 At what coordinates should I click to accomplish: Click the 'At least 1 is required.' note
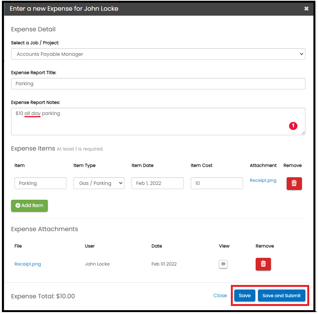[x=80, y=149]
